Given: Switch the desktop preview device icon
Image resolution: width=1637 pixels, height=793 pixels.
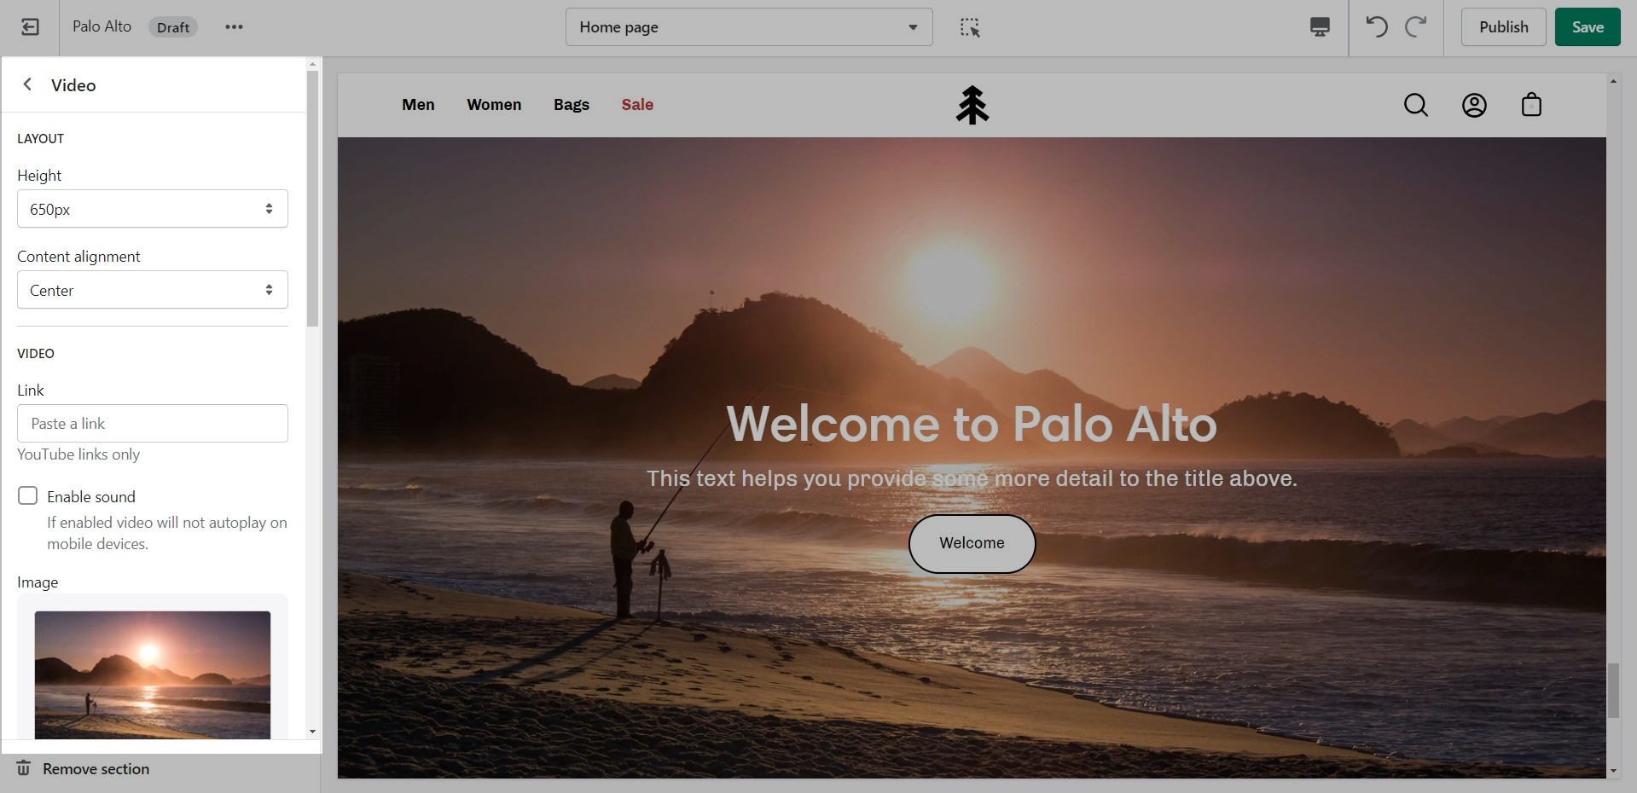Looking at the screenshot, I should [x=1319, y=27].
